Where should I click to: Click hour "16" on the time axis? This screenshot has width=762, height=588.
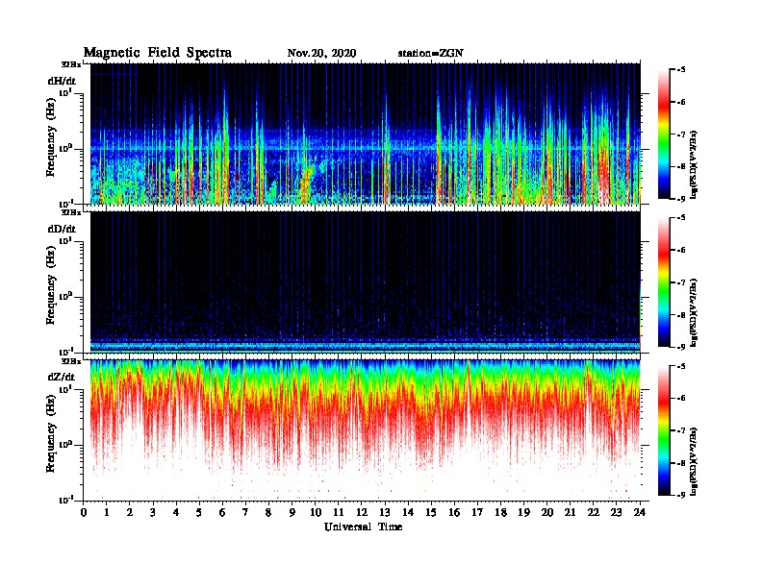454,512
